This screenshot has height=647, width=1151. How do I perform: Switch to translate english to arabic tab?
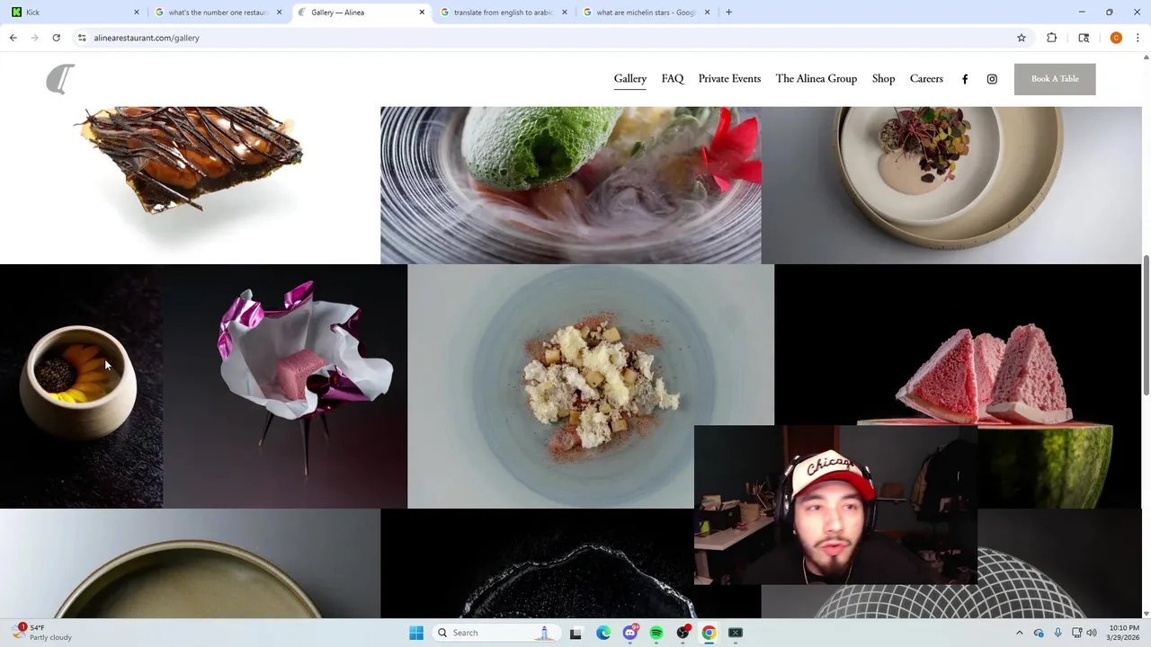pyautogui.click(x=504, y=12)
